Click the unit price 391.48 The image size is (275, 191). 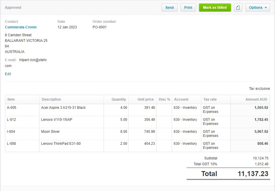point(149,108)
